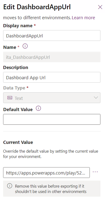Viewport: 105px width, 201px height.
Task: Click the disabled ita_DashboardAppUrl name field
Action: point(52,57)
